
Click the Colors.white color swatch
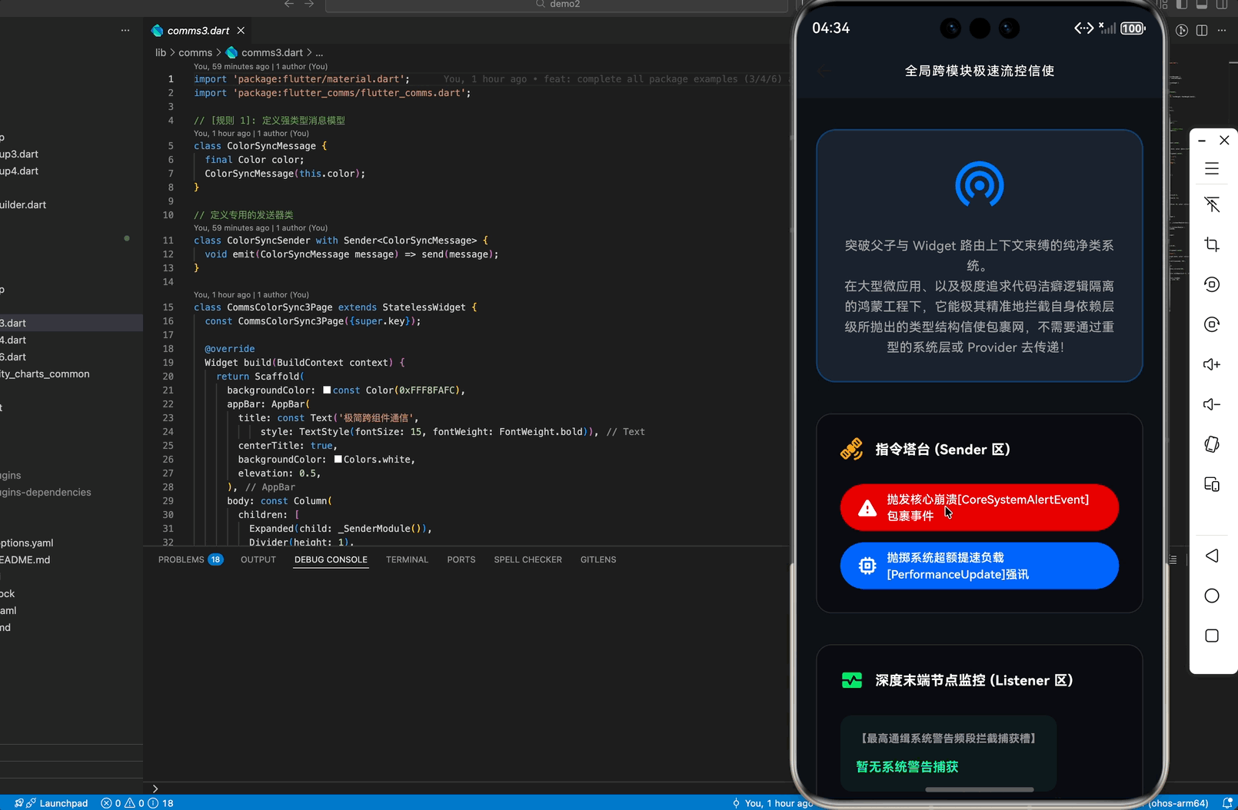click(338, 460)
